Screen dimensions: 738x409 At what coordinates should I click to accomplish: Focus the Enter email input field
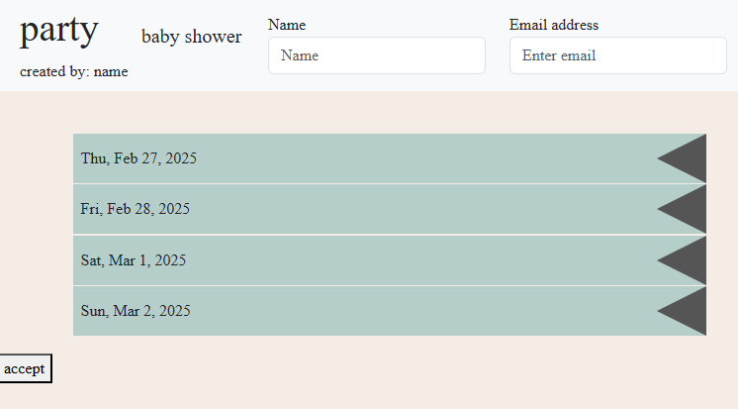point(618,55)
